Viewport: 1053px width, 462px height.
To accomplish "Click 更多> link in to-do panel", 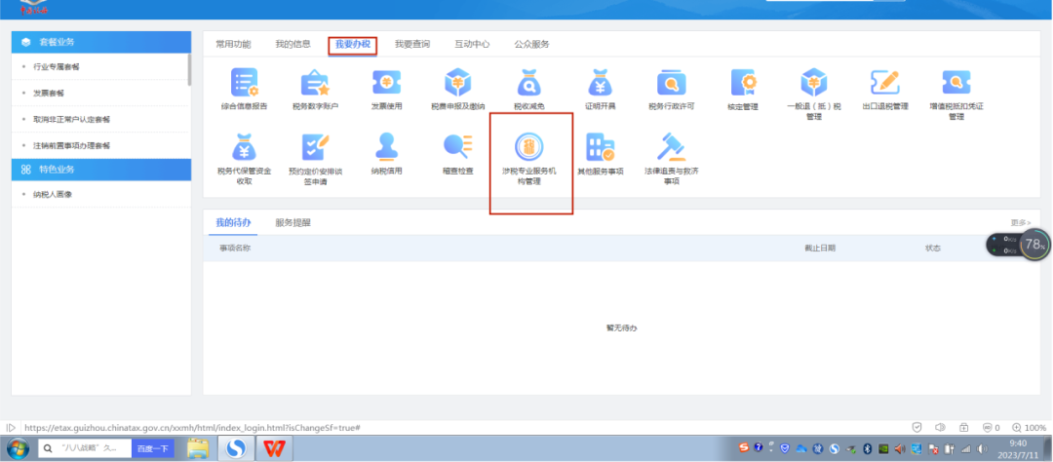I will [x=1021, y=222].
